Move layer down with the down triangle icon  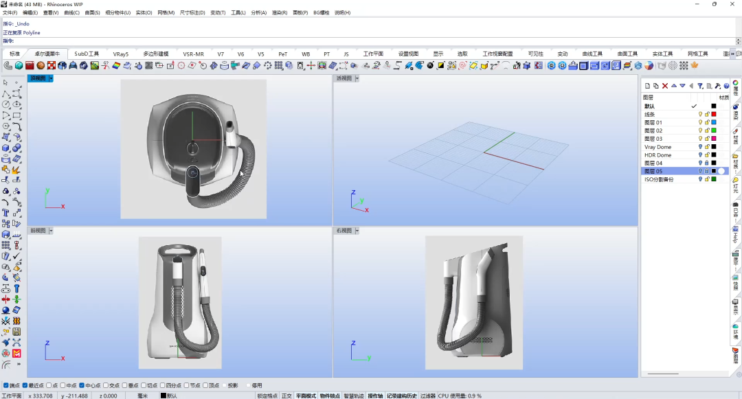point(682,86)
